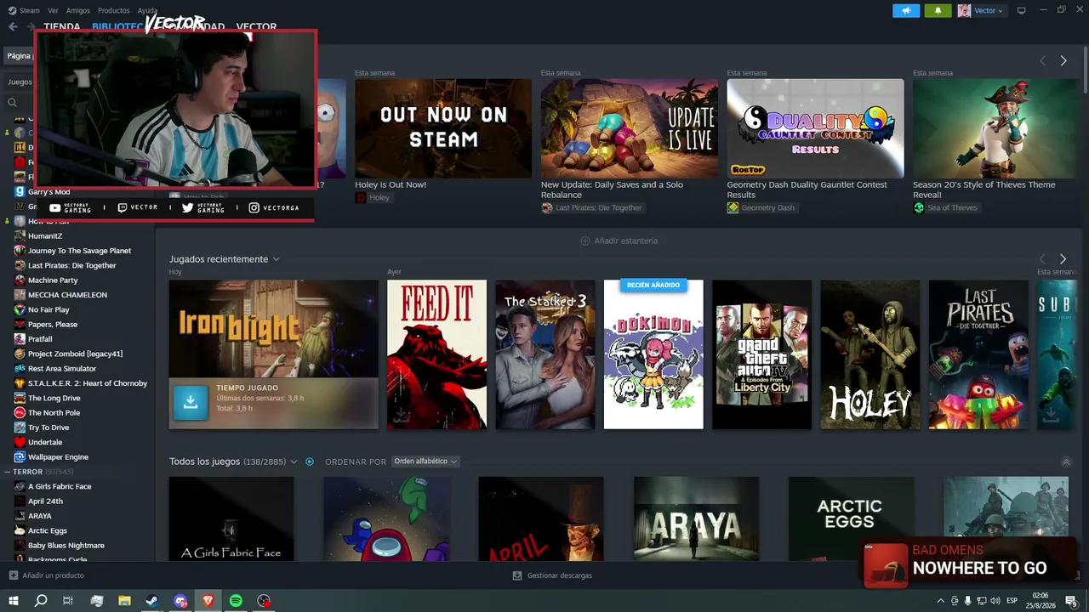Collapse the TERROR category in sidebar

(x=7, y=472)
